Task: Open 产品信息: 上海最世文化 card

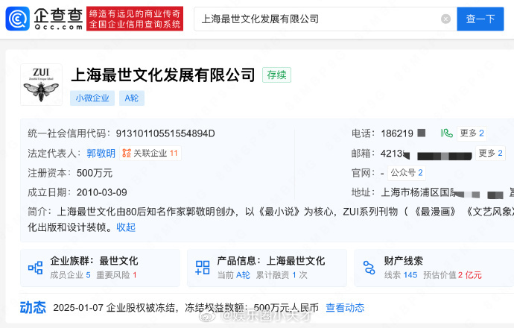Action: pyautogui.click(x=267, y=268)
